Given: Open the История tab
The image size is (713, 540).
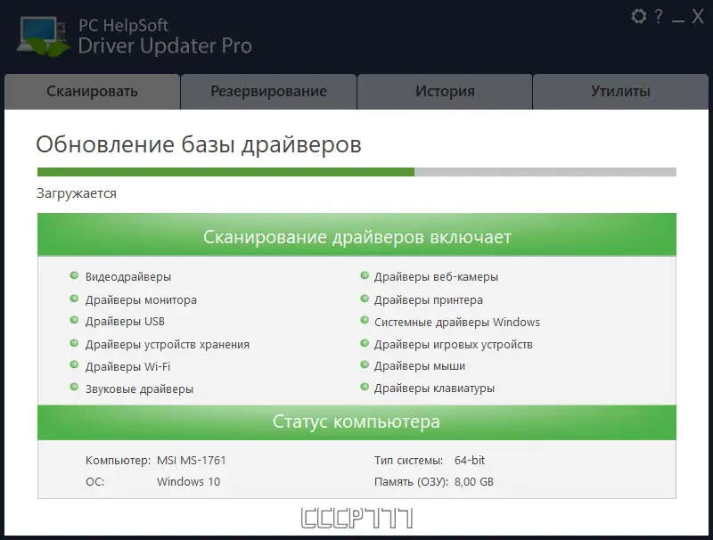Looking at the screenshot, I should 445,91.
